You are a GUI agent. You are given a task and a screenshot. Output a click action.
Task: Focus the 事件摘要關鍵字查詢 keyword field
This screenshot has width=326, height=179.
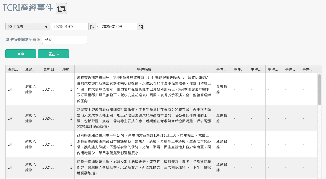tap(64, 40)
